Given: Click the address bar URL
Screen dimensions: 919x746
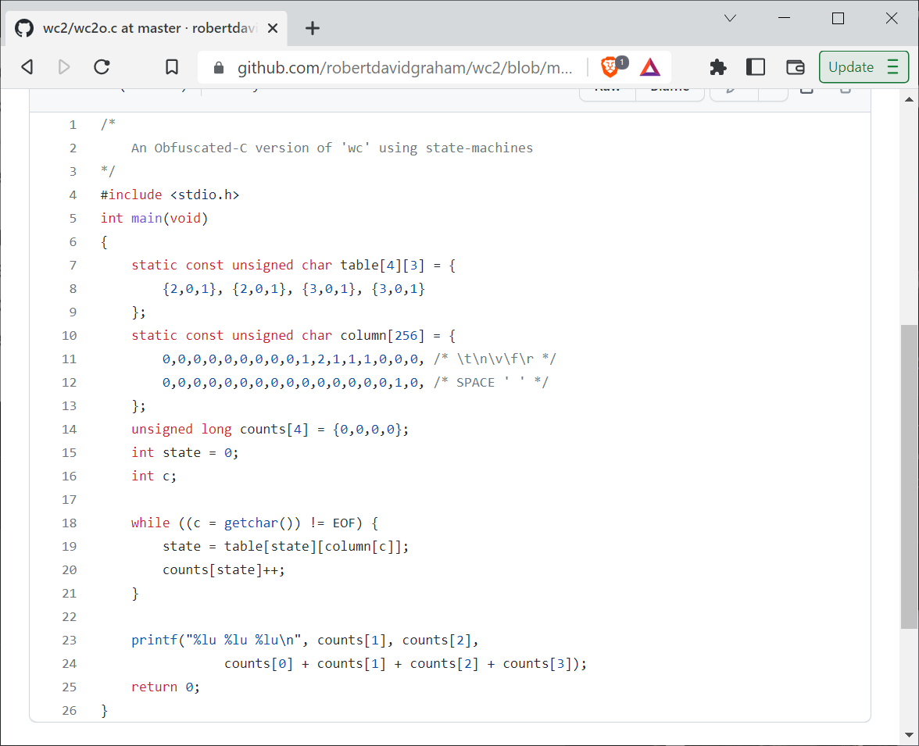Looking at the screenshot, I should [405, 68].
